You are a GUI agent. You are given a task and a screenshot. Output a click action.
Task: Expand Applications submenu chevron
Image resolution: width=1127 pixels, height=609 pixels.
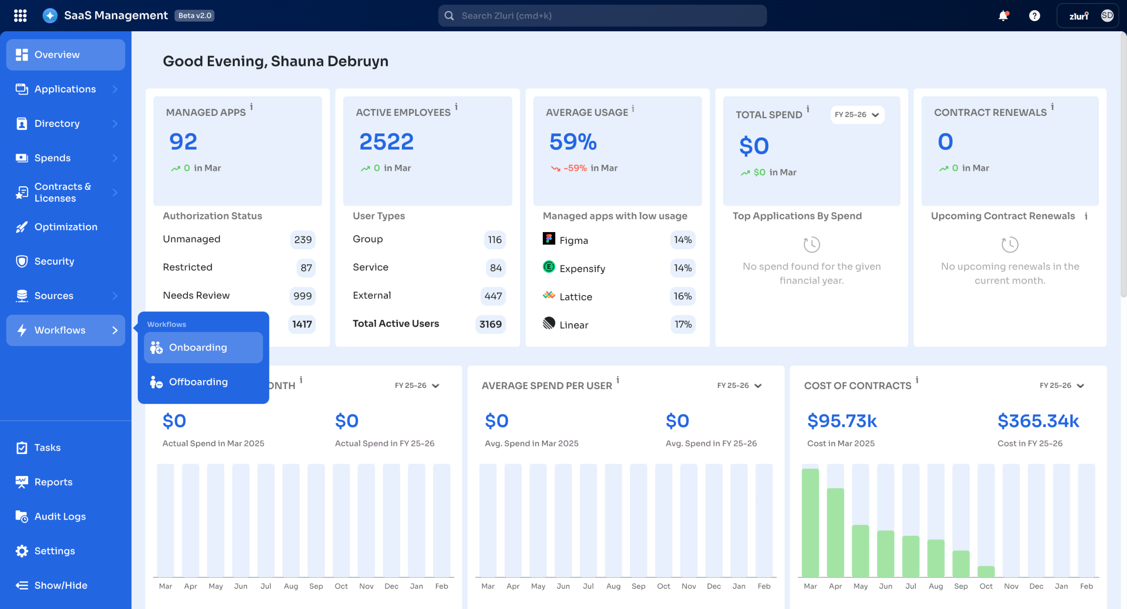point(115,89)
